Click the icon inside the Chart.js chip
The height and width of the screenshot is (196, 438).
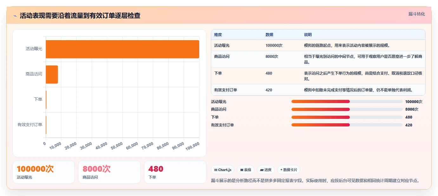point(216,170)
